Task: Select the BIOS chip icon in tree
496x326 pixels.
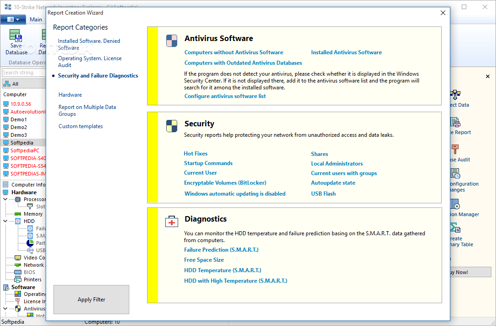Action: 18,272
